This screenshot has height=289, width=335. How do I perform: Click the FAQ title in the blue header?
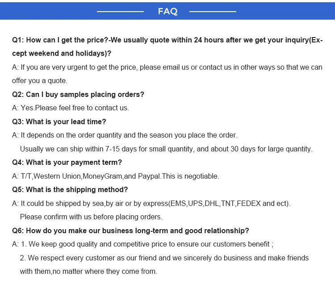tap(167, 11)
